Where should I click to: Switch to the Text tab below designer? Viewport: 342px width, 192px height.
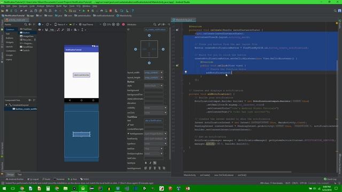click(x=20, y=174)
